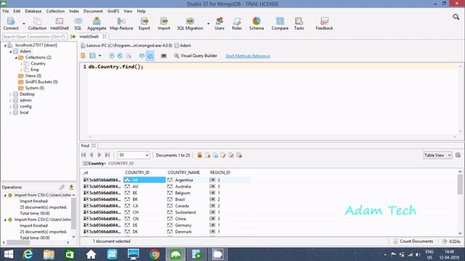Click the delete document icon in the results toolbar
The width and height of the screenshot is (465, 261).
coord(239,155)
